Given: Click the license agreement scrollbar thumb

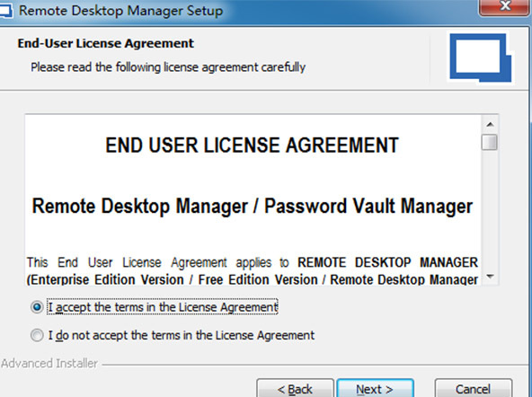Looking at the screenshot, I should point(490,142).
